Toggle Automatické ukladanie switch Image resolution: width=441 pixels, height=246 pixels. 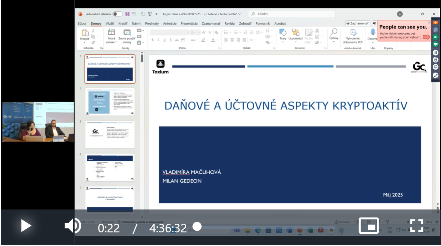(117, 14)
